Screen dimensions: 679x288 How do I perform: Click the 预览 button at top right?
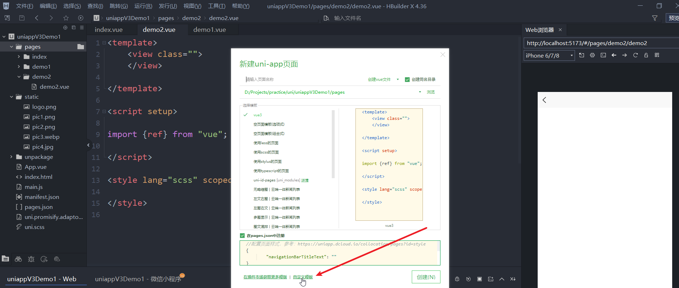(x=673, y=18)
